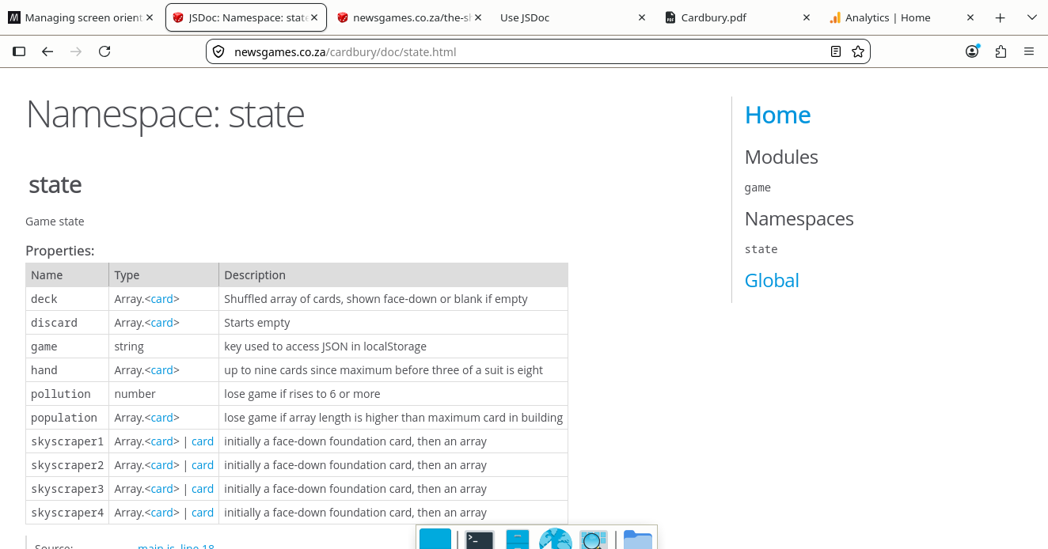Open the file manager folder dock icon
Screen dimensions: 1048x549
tap(638, 540)
